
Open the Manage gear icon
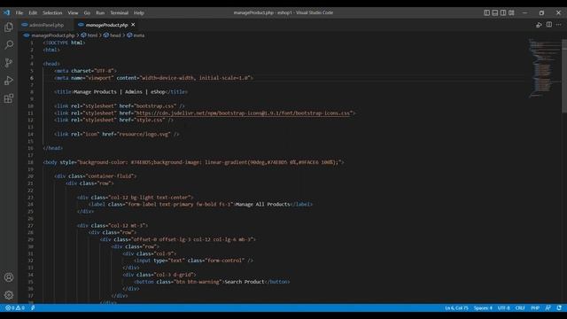click(x=9, y=295)
